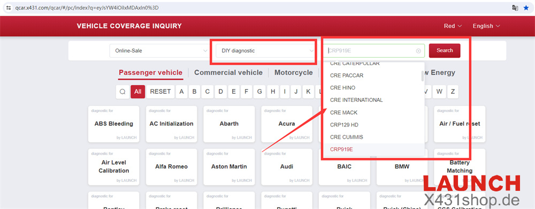The width and height of the screenshot is (535, 209).
Task: Open the Red theme dropdown
Action: pos(453,26)
